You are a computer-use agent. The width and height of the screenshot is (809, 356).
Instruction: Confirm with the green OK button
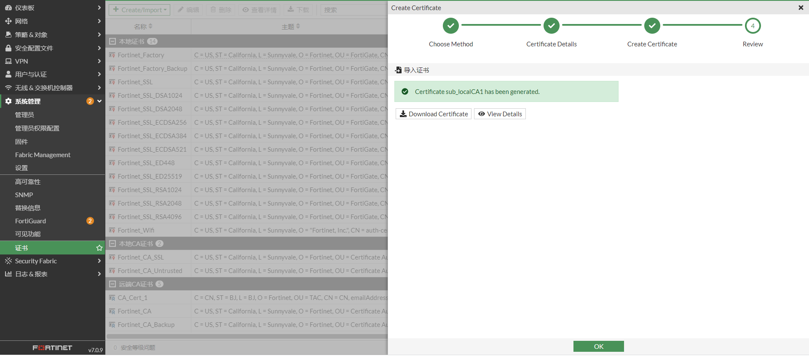tap(598, 346)
